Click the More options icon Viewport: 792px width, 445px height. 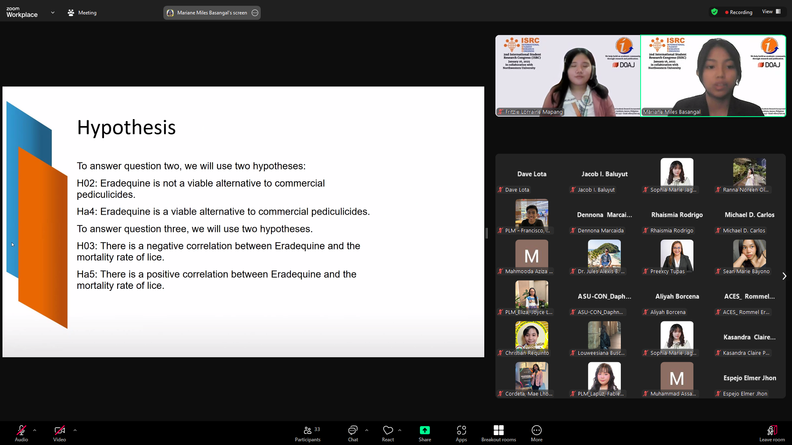click(536, 431)
